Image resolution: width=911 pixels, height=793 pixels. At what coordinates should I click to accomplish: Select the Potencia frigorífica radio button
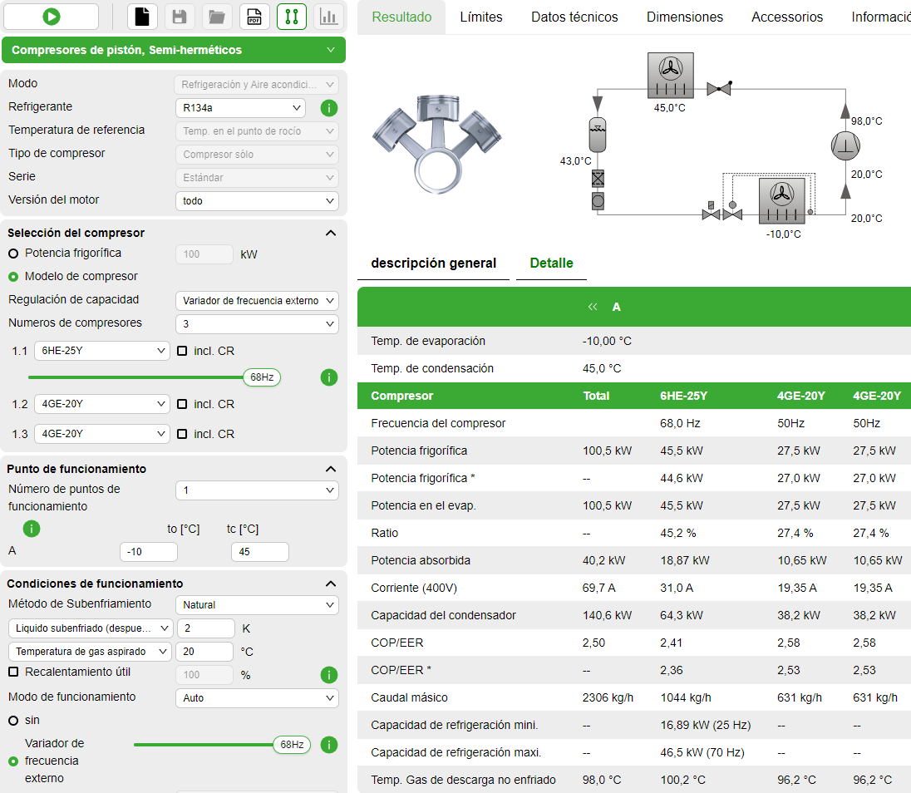click(13, 254)
